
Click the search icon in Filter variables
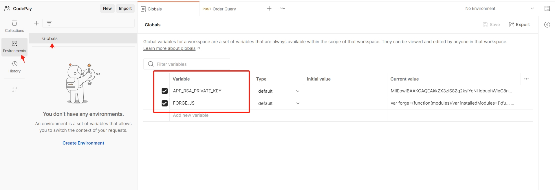[151, 64]
